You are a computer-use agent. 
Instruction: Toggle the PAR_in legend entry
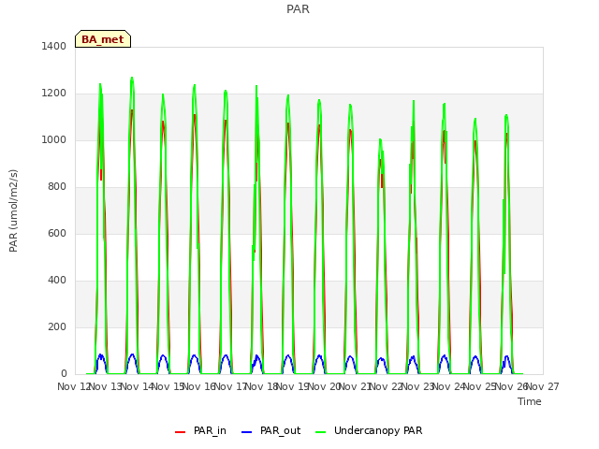pyautogui.click(x=200, y=430)
